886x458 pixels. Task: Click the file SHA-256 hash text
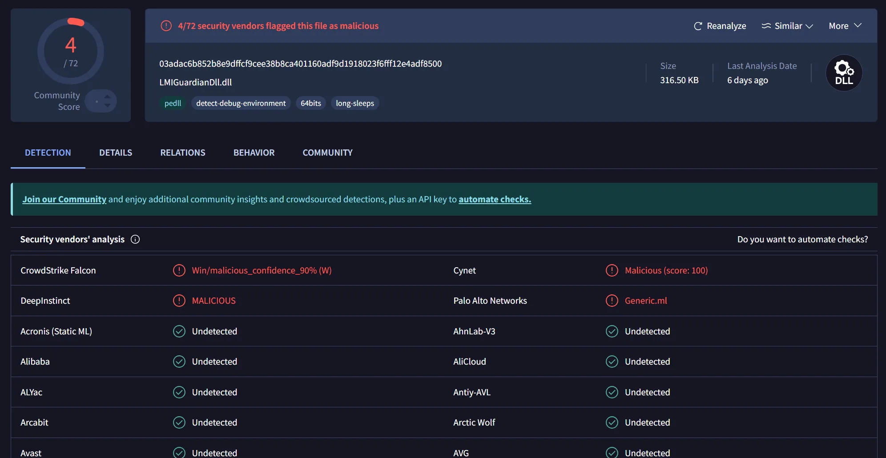click(300, 64)
